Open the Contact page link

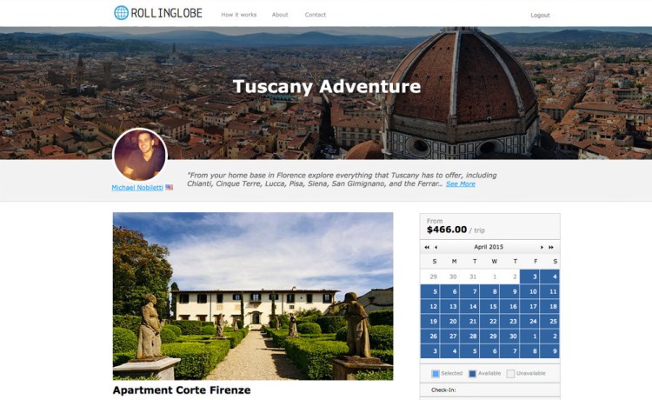pyautogui.click(x=316, y=15)
